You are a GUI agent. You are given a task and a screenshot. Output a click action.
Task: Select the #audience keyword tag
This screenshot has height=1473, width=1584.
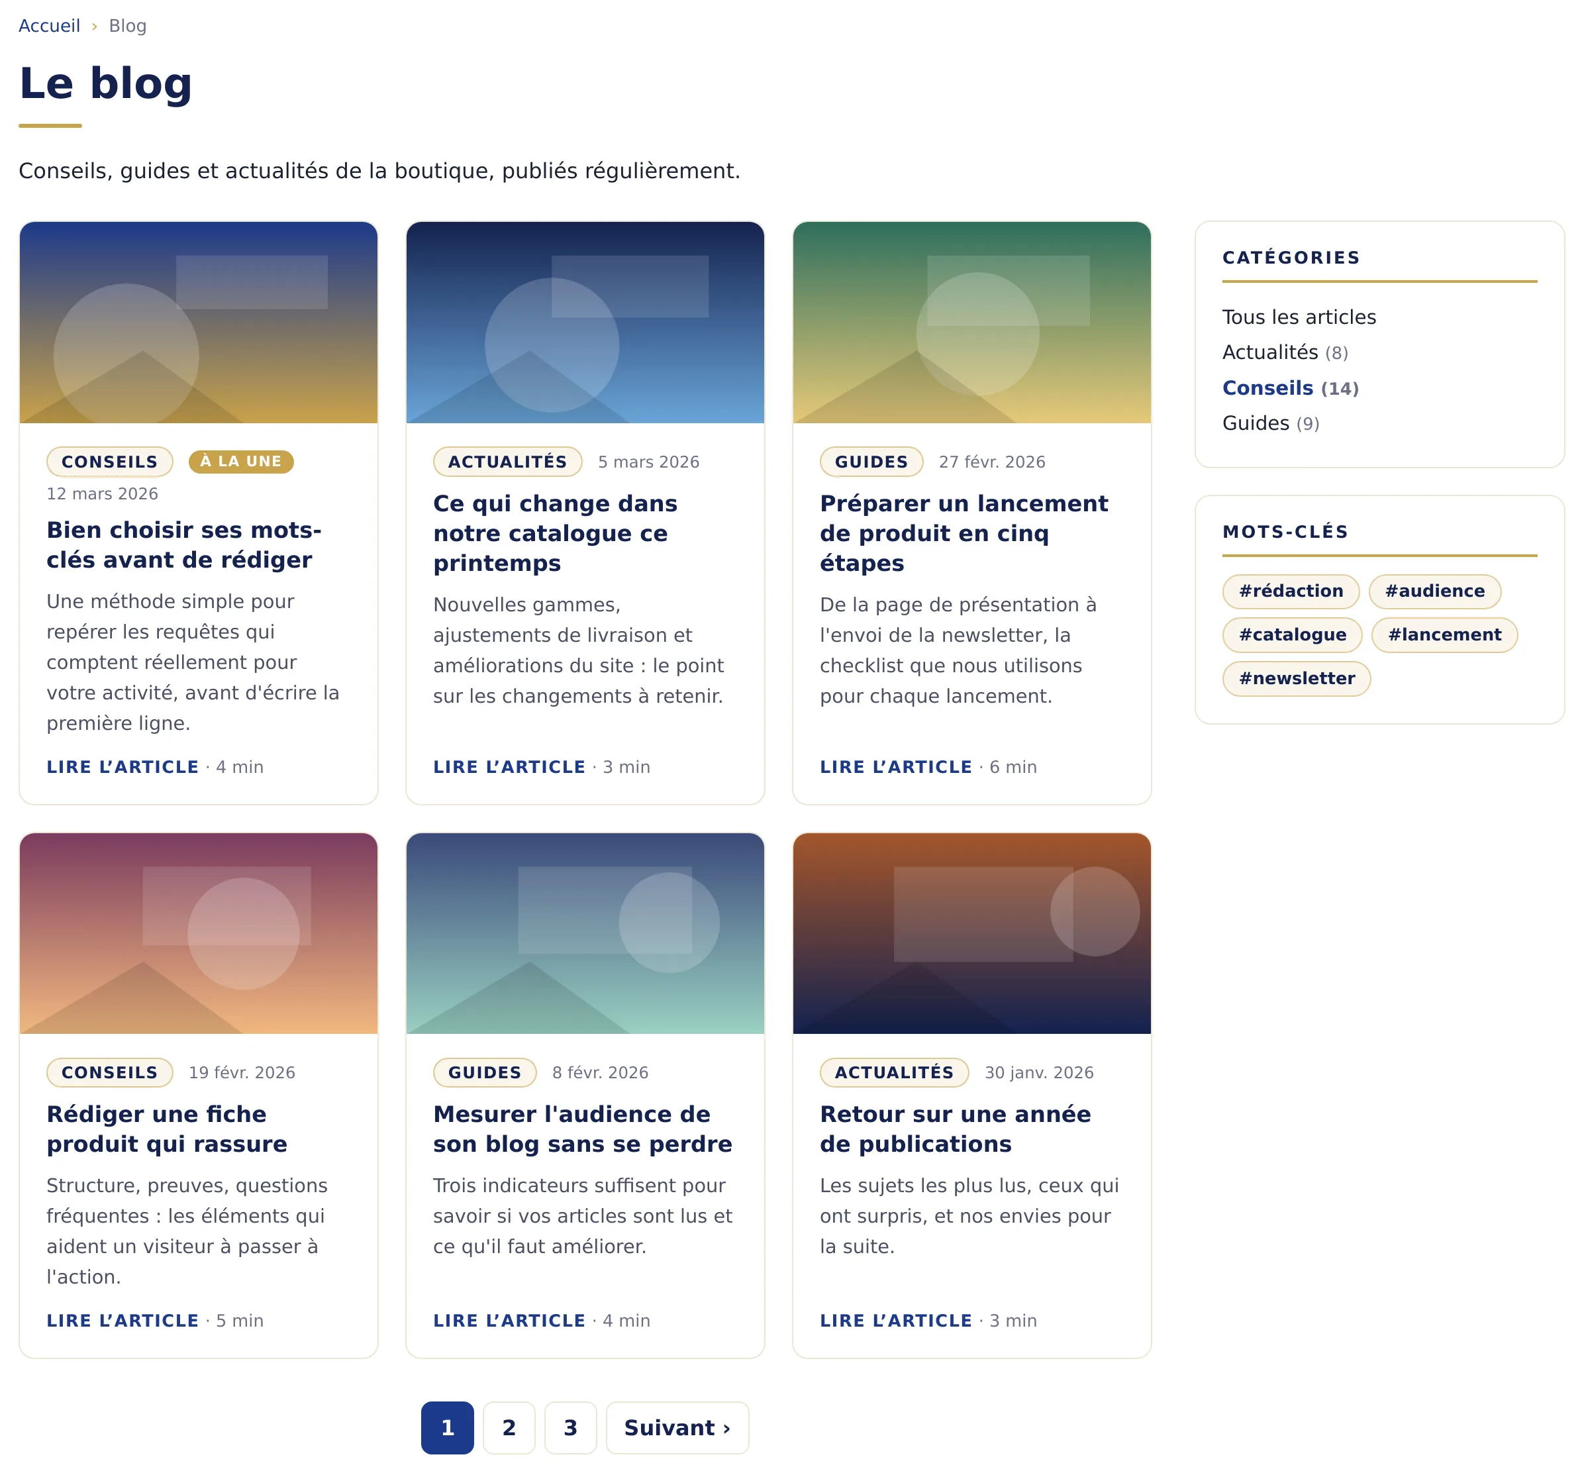(x=1435, y=591)
